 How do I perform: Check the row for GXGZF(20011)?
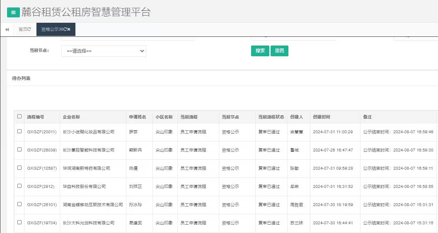point(19,132)
